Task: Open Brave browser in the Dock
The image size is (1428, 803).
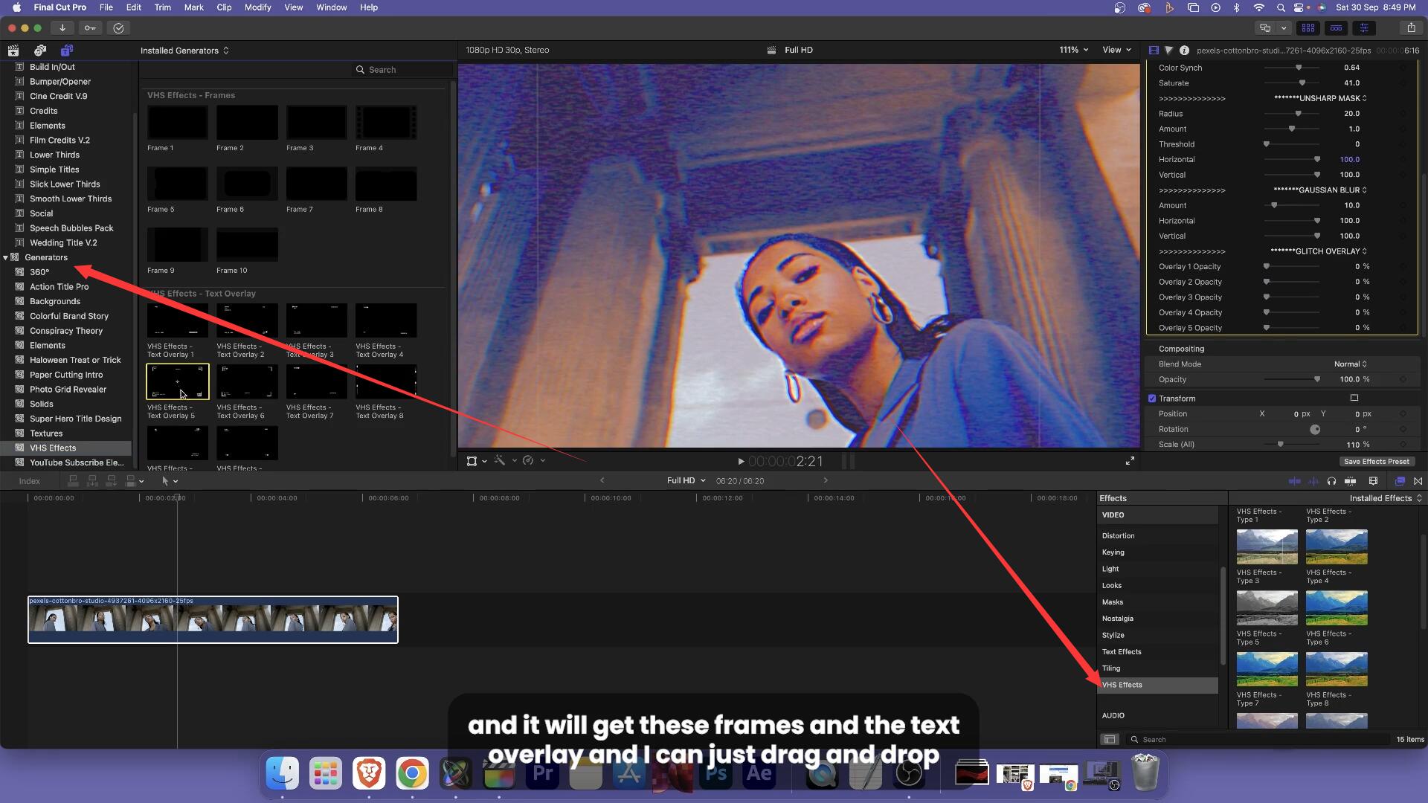Action: tap(369, 774)
